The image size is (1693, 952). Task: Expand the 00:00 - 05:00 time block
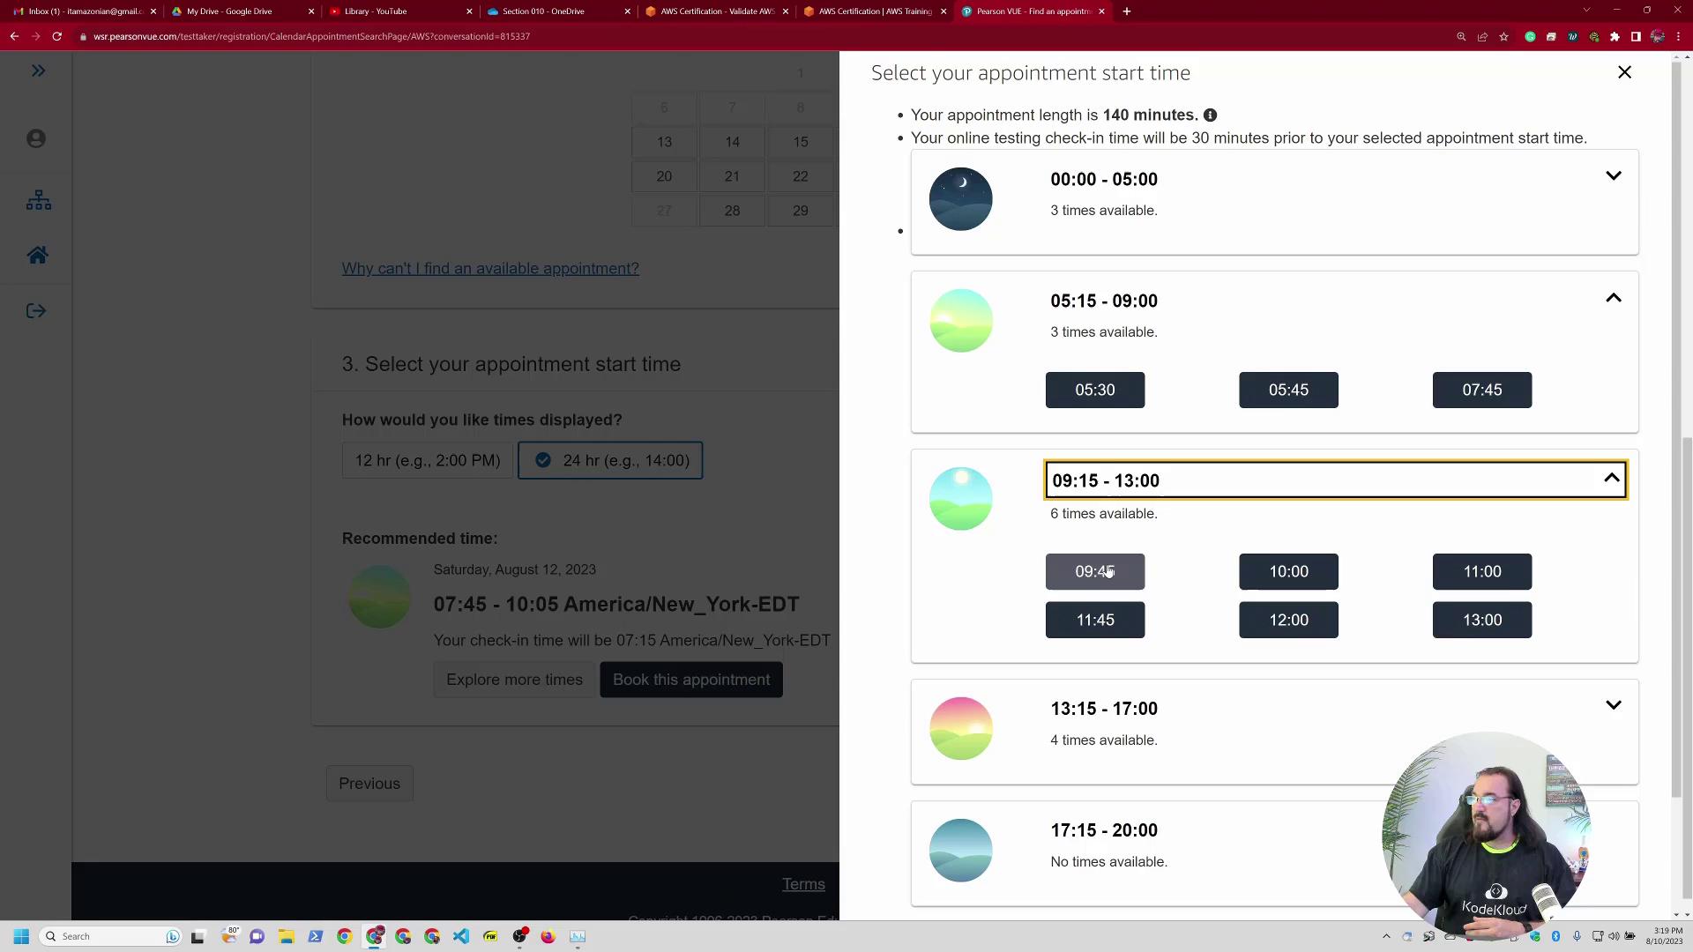pyautogui.click(x=1613, y=176)
